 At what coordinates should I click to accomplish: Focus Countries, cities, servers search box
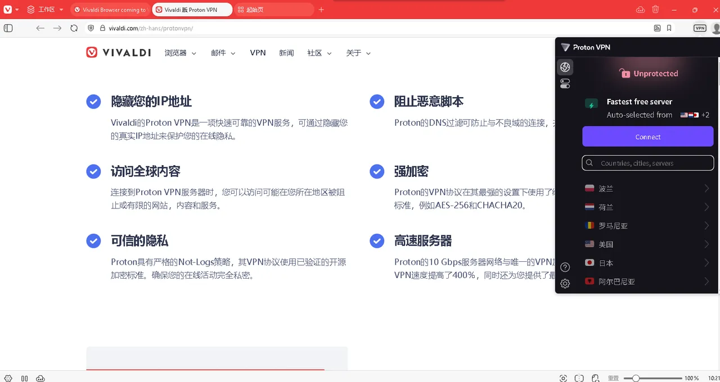[x=648, y=163]
